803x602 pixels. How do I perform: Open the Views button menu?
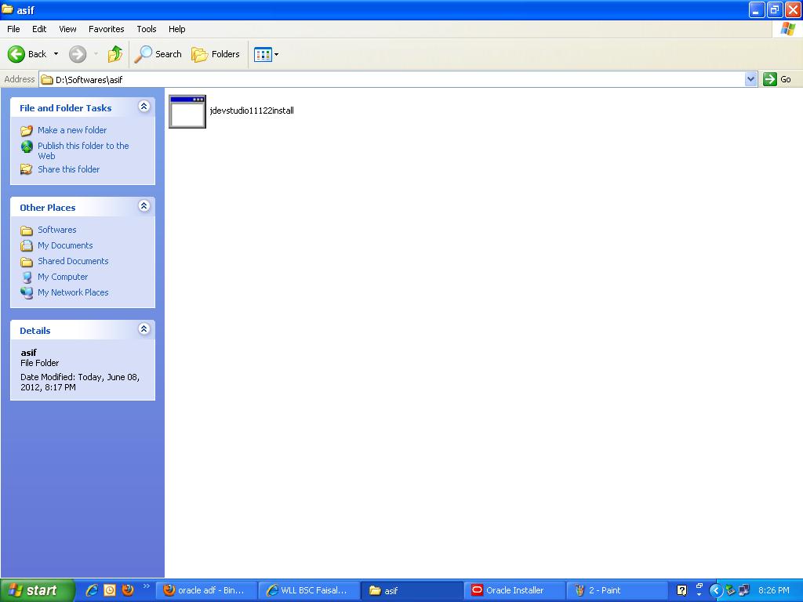pyautogui.click(x=267, y=54)
